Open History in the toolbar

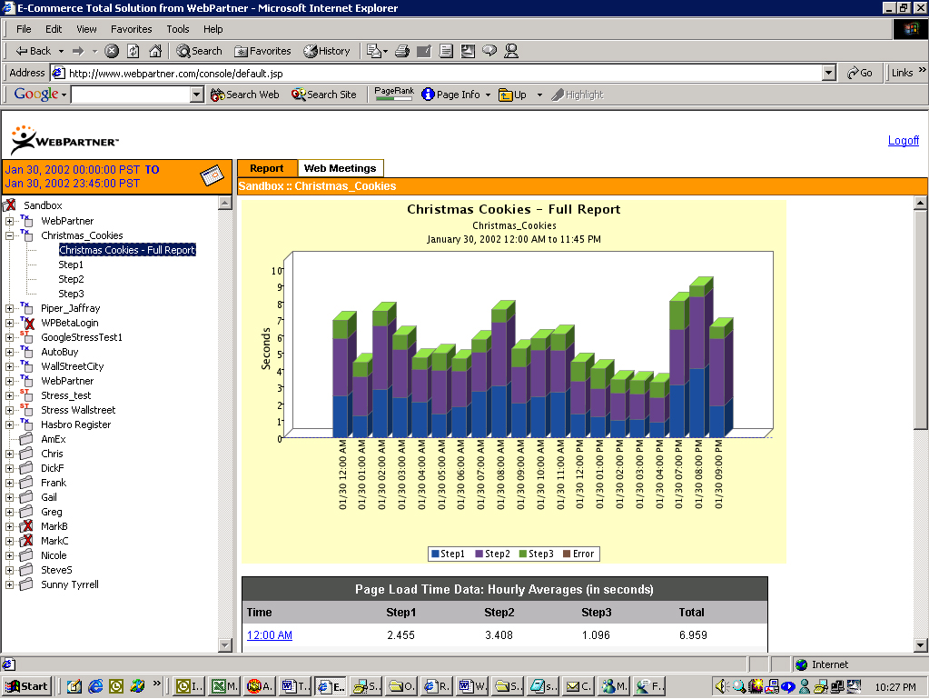tap(327, 51)
